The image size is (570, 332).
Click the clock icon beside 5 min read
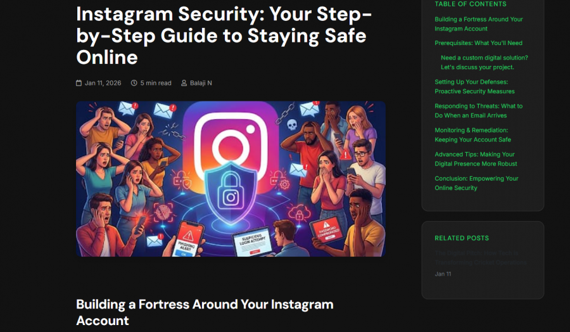[x=134, y=83]
